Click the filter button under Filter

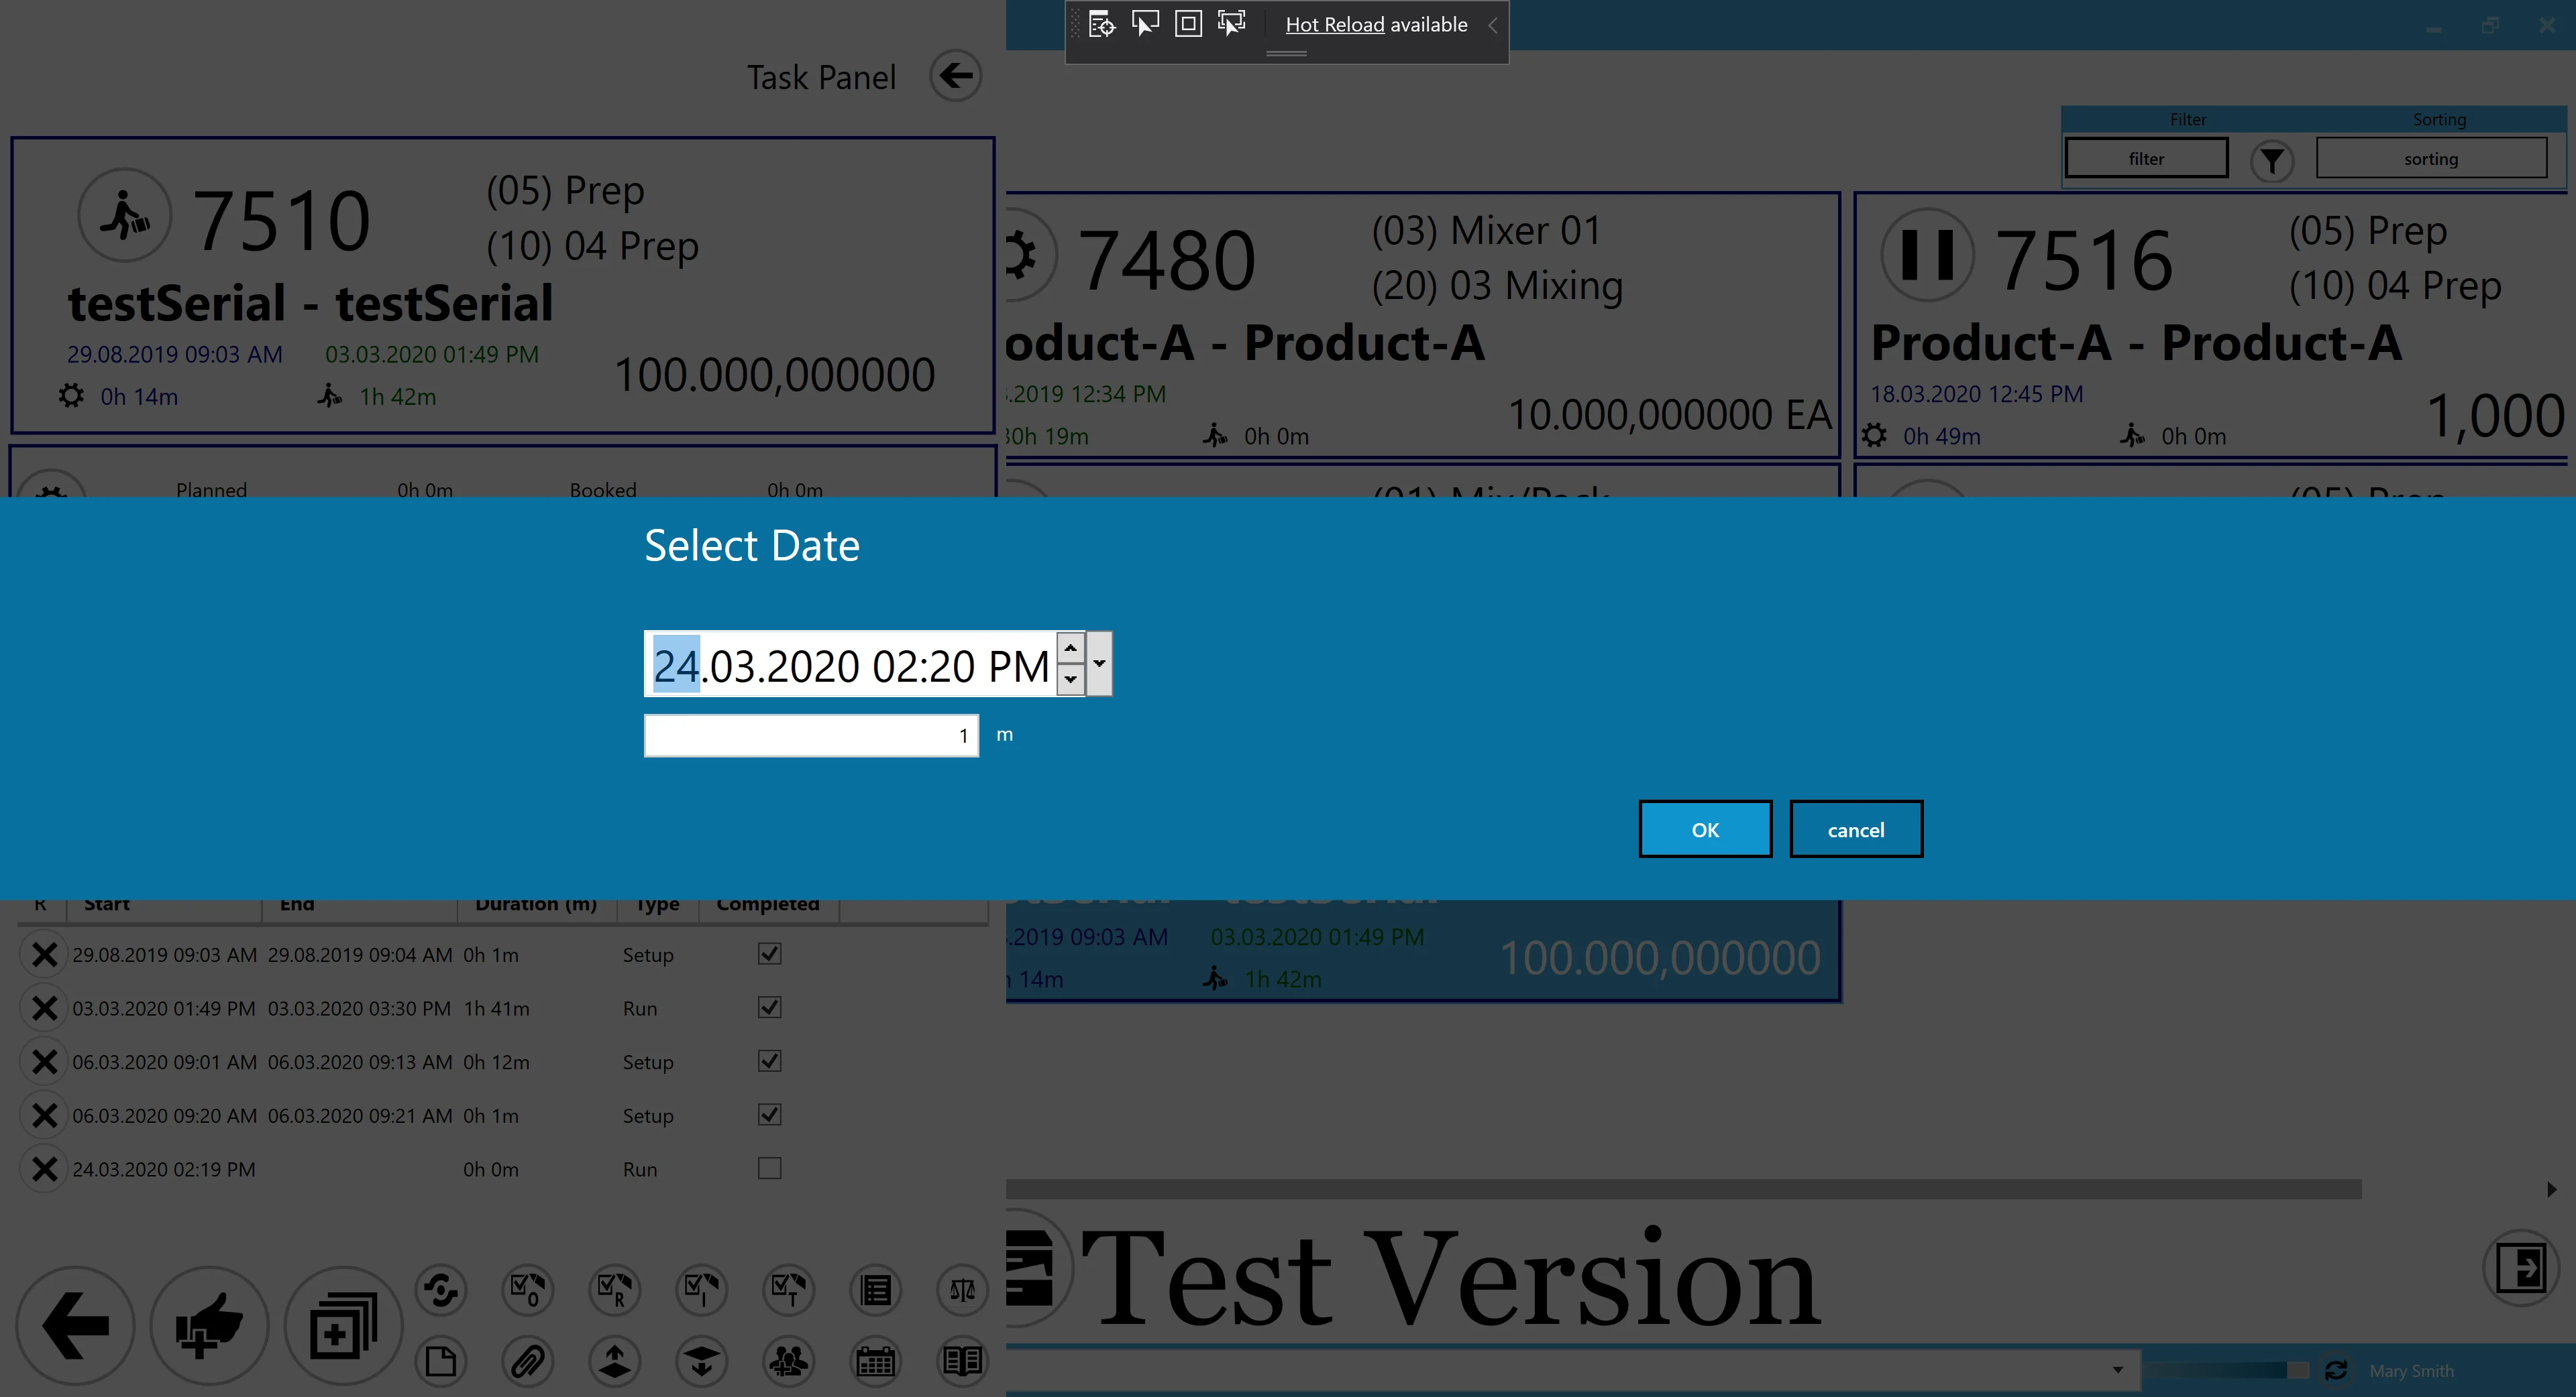click(x=2146, y=158)
